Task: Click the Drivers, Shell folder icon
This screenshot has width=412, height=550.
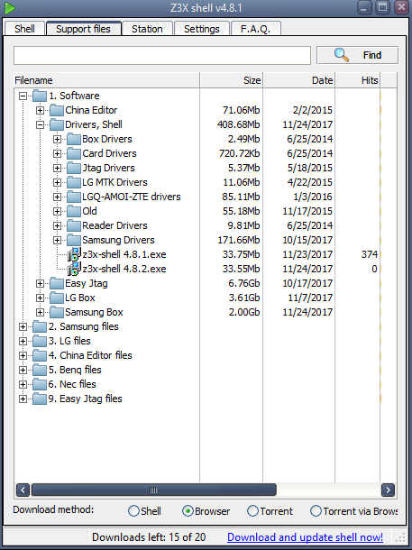Action: point(56,124)
